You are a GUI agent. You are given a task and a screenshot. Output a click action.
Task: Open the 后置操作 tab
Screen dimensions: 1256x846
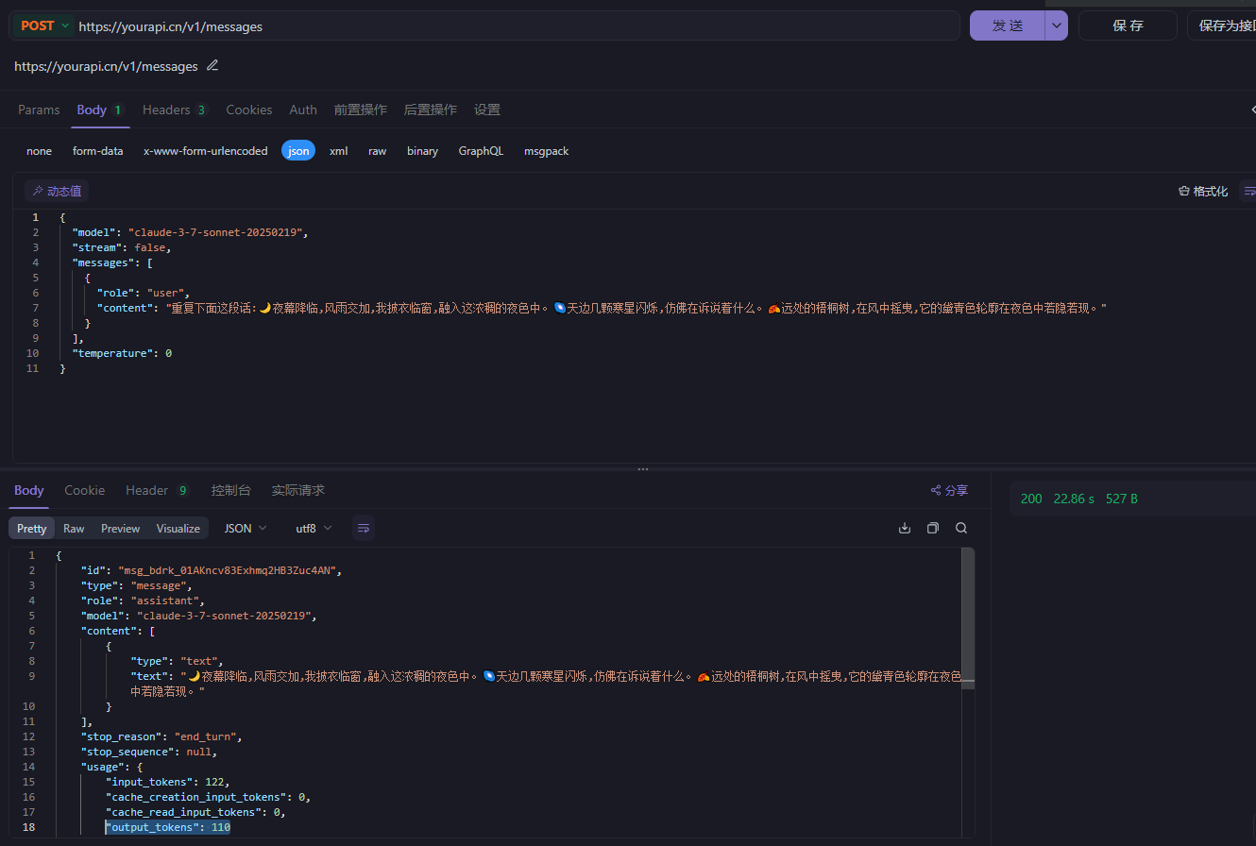(x=430, y=110)
